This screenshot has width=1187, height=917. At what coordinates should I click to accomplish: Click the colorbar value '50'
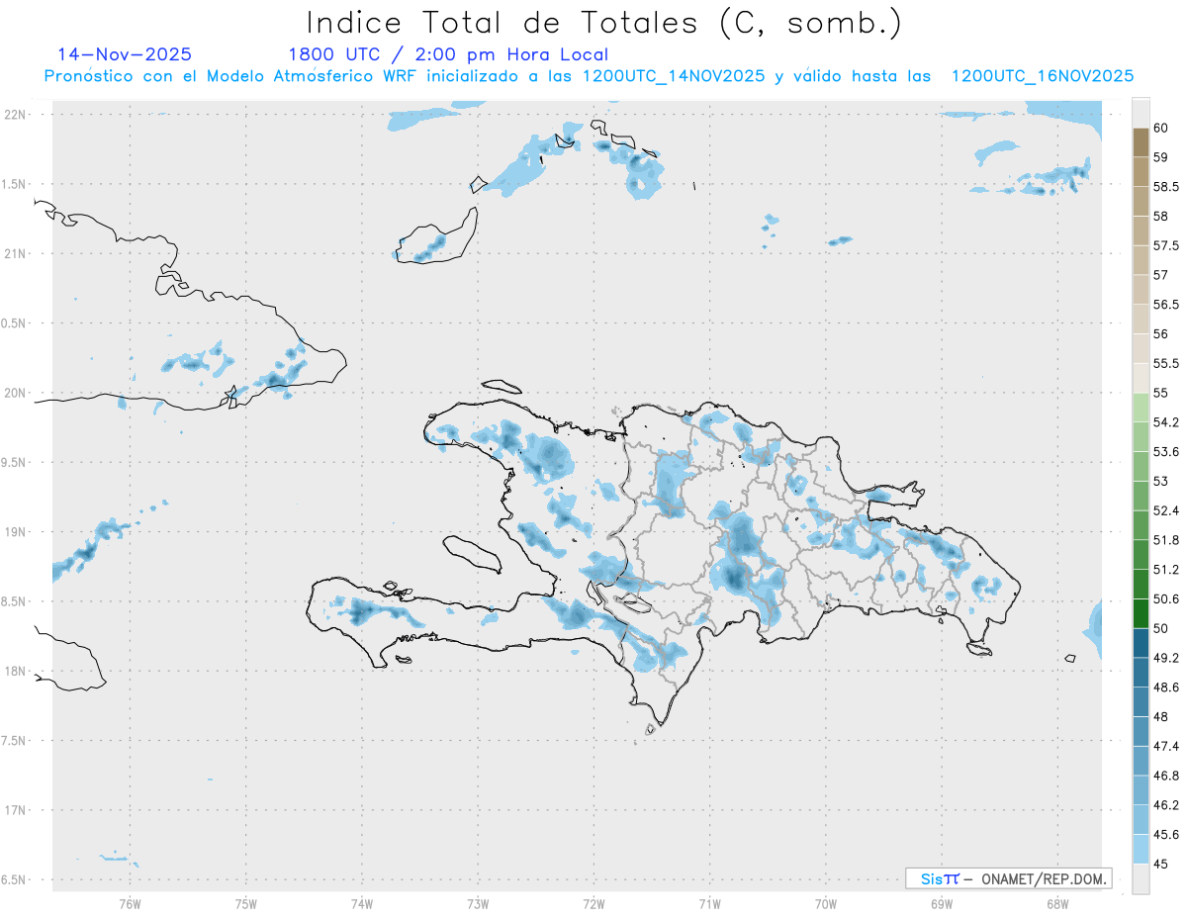click(x=1160, y=628)
